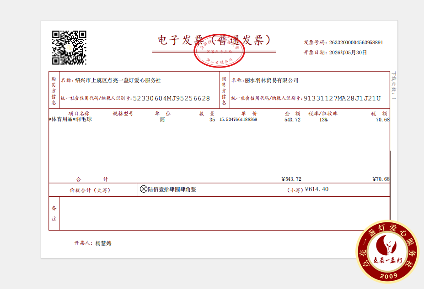Click the 税额 column header
Image resolution: width=424 pixels, height=289 pixels.
[x=379, y=114]
